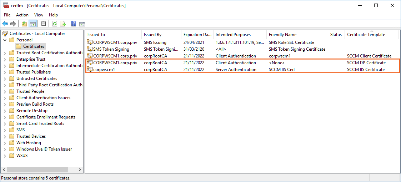Sort by Expiration Date column header
Viewport: 401px width, 182px height.
coord(197,35)
